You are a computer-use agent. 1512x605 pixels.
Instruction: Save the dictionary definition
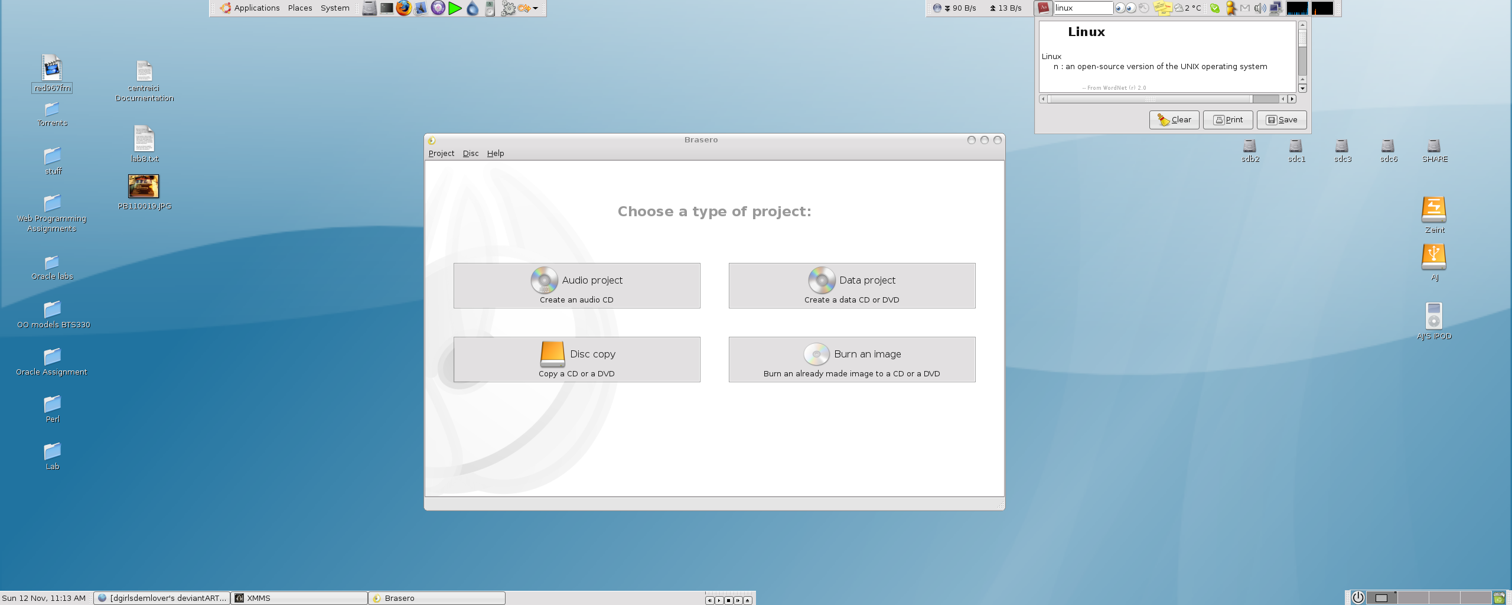coord(1282,120)
